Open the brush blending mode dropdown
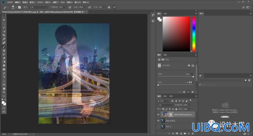253x136 pixels. point(39,7)
